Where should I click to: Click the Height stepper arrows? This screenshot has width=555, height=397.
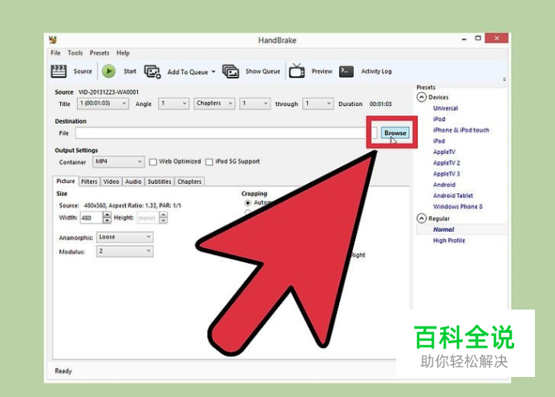tap(163, 217)
